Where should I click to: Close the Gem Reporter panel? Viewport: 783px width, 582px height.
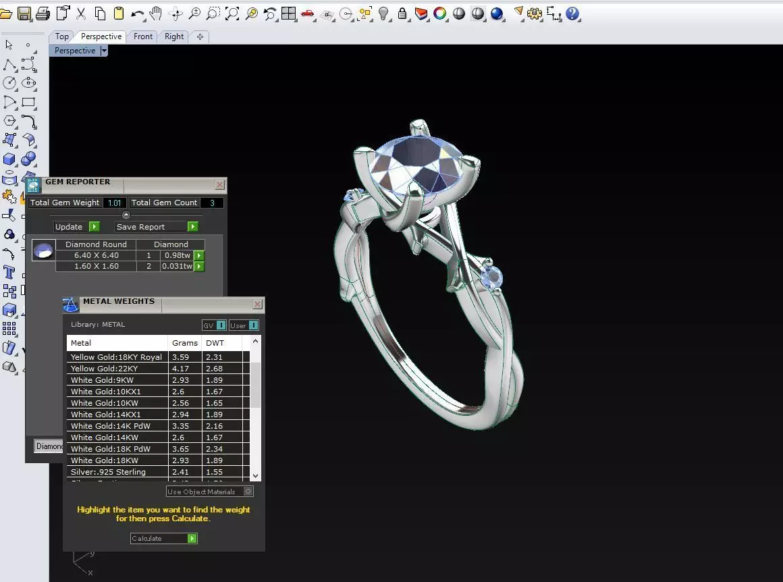(x=220, y=185)
